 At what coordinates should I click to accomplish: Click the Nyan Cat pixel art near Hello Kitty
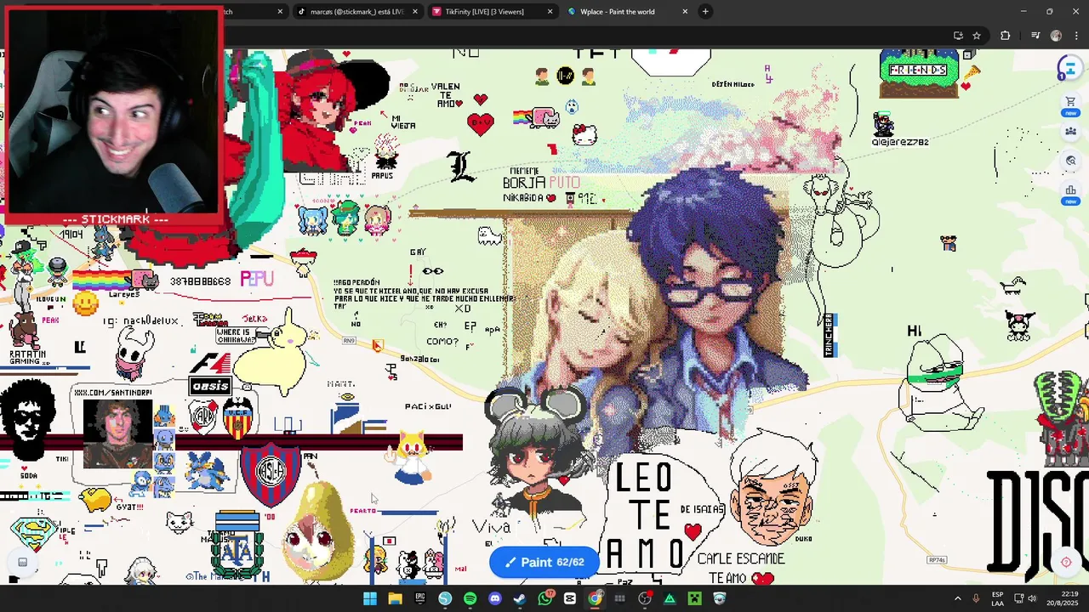click(x=537, y=118)
